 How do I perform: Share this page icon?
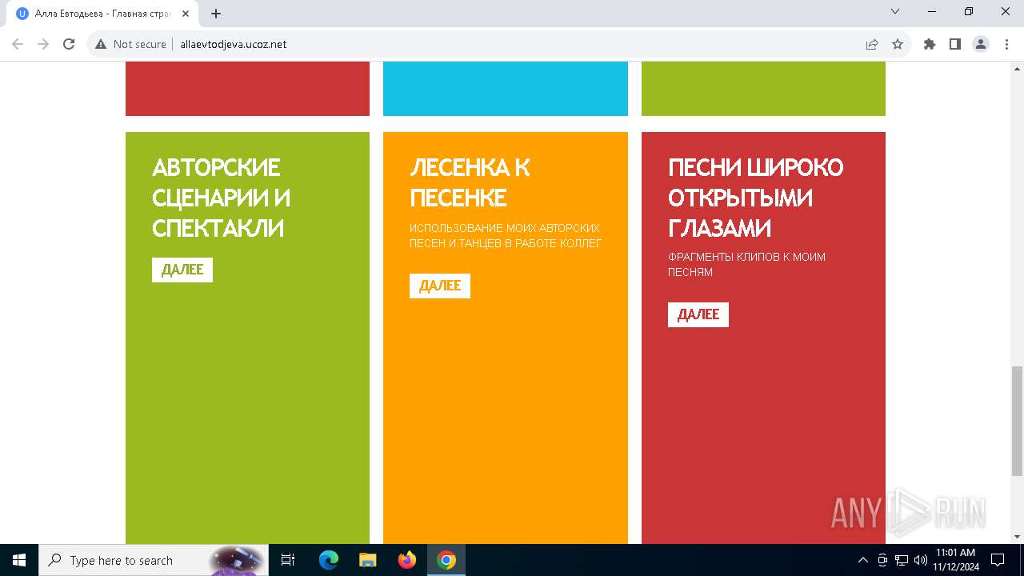coord(872,44)
